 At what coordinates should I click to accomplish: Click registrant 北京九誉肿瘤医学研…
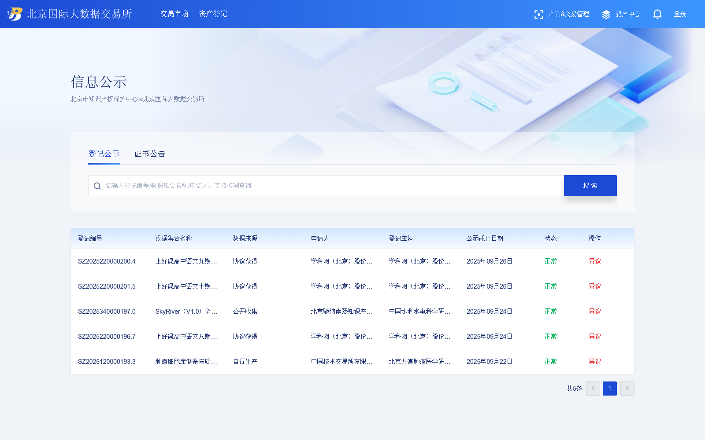(420, 362)
